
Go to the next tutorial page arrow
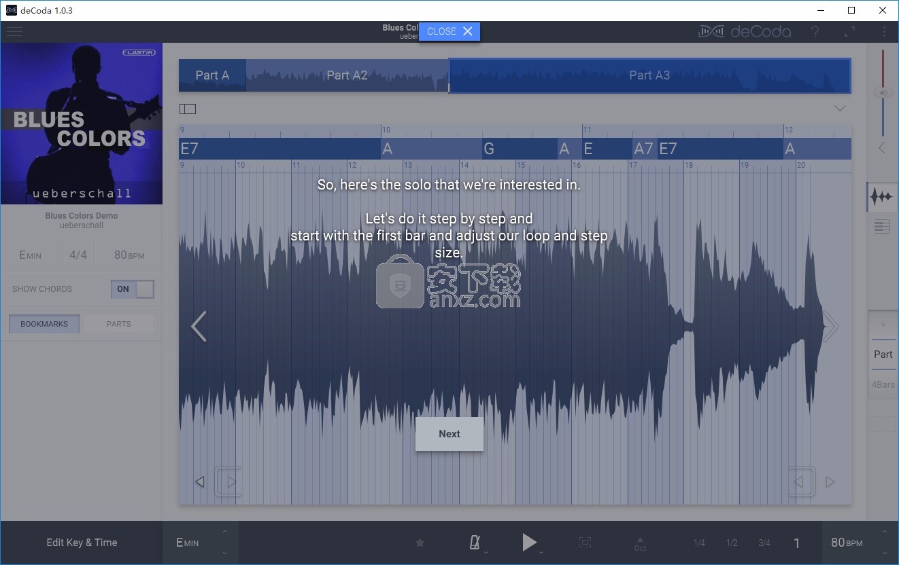point(830,327)
